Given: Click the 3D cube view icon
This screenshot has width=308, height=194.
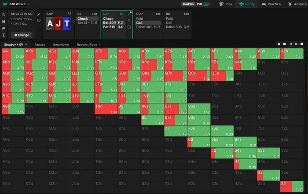Looking at the screenshot, I should pyautogui.click(x=279, y=44).
